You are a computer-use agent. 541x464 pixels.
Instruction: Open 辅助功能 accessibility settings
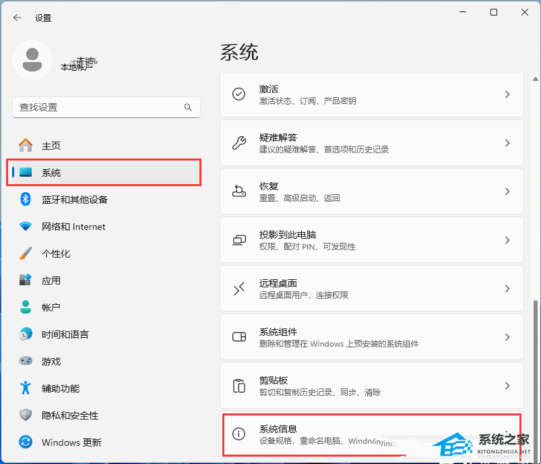coord(61,388)
